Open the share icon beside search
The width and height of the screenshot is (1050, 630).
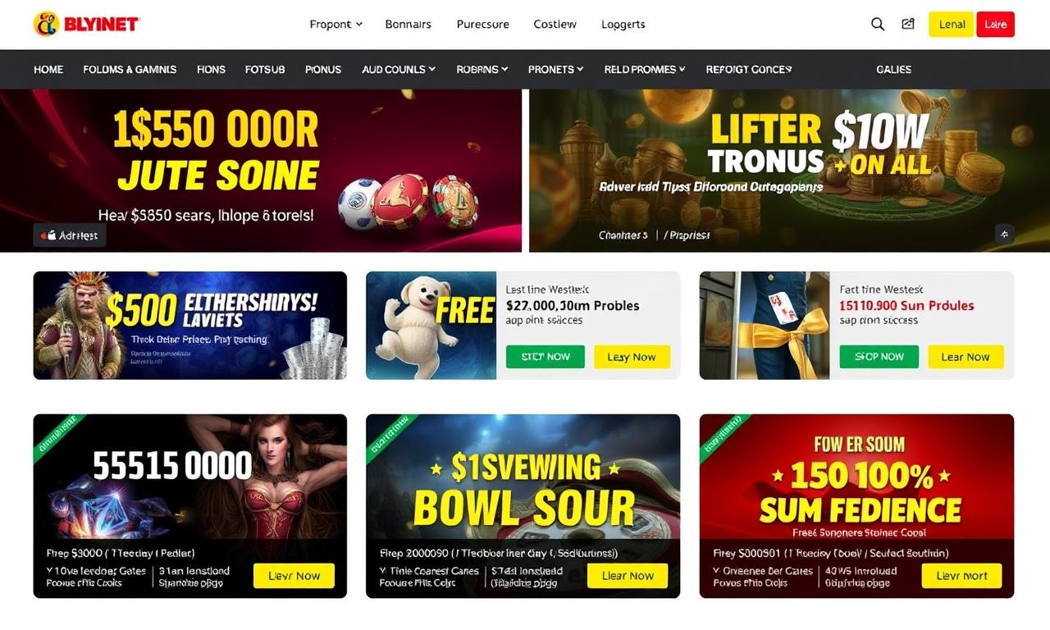click(x=908, y=25)
